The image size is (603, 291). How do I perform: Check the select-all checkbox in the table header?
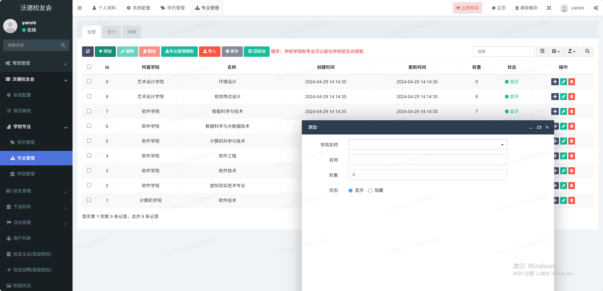point(89,67)
